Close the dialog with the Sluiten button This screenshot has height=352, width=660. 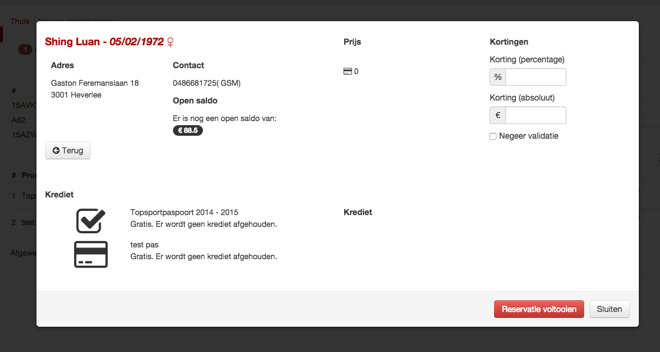[x=609, y=309]
